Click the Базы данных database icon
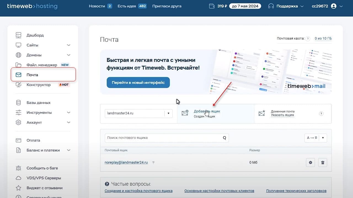The height and width of the screenshot is (198, 353). click(x=18, y=103)
